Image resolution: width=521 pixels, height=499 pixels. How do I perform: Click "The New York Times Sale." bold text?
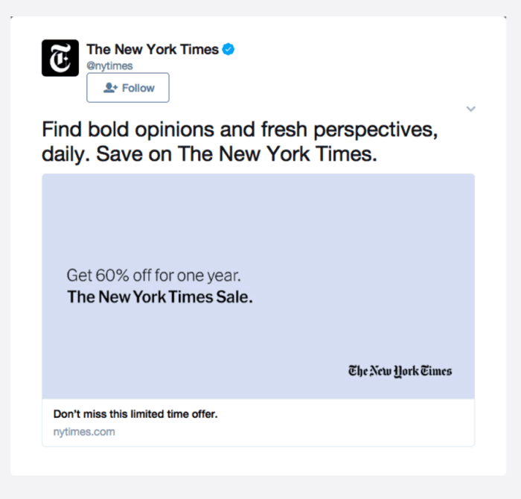[160, 297]
